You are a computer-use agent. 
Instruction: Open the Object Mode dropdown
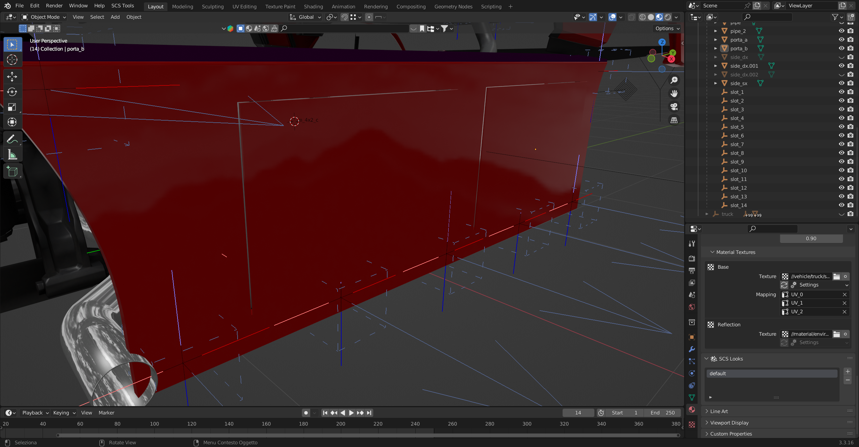coord(44,17)
